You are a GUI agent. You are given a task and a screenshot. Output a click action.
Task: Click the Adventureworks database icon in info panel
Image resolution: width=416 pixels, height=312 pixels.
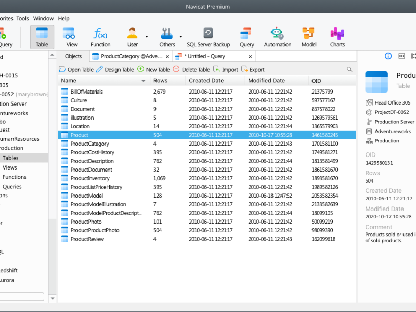pos(369,132)
